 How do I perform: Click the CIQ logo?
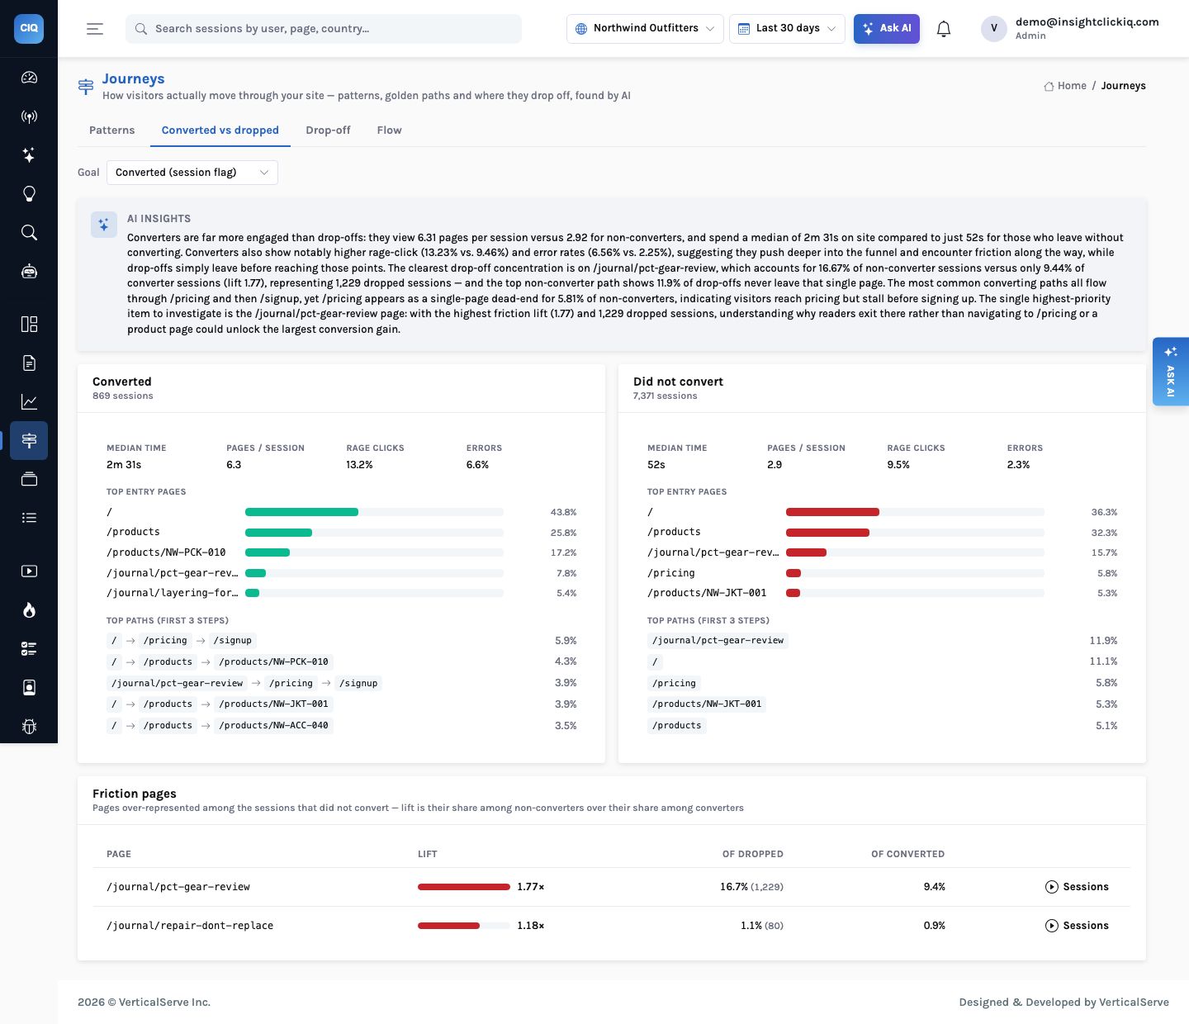pos(29,28)
